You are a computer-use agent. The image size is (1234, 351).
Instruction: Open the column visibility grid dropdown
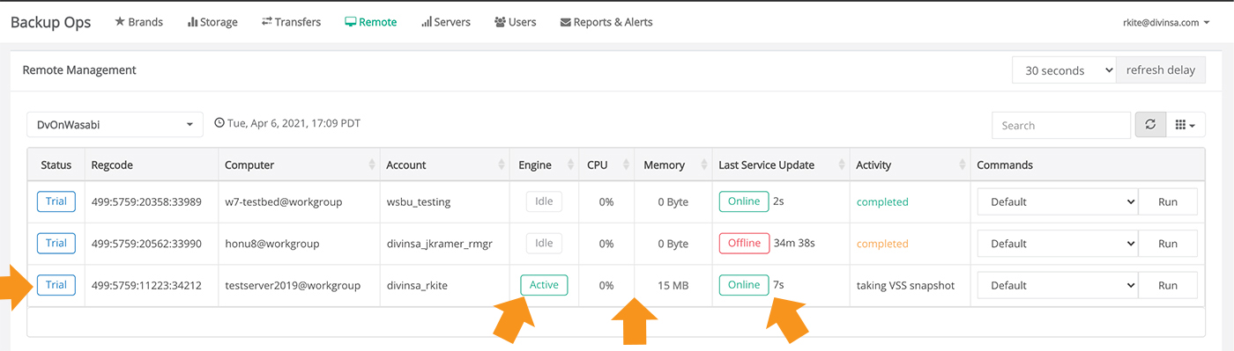[1186, 125]
